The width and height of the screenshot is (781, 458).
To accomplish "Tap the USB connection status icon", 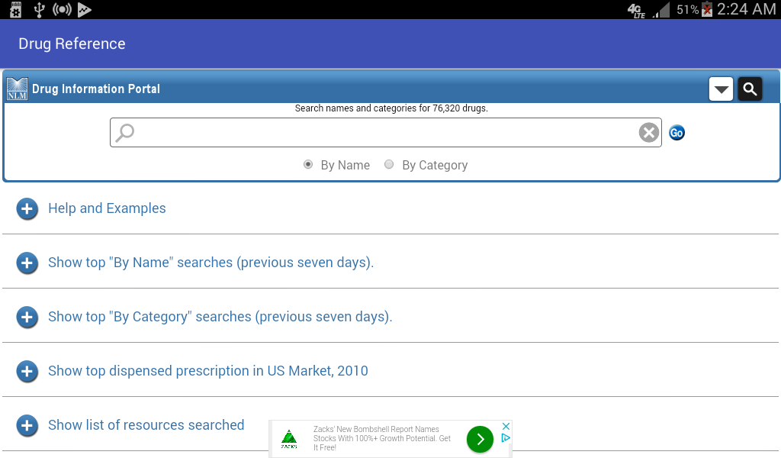I will pyautogui.click(x=39, y=9).
